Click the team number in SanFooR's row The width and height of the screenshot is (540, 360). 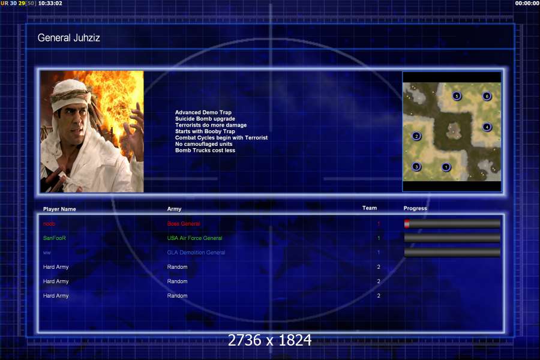tap(379, 238)
